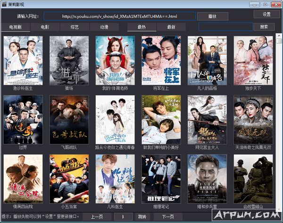Click the 搜索 search button
Image resolution: width=283 pixels, height=223 pixels.
[x=264, y=27]
